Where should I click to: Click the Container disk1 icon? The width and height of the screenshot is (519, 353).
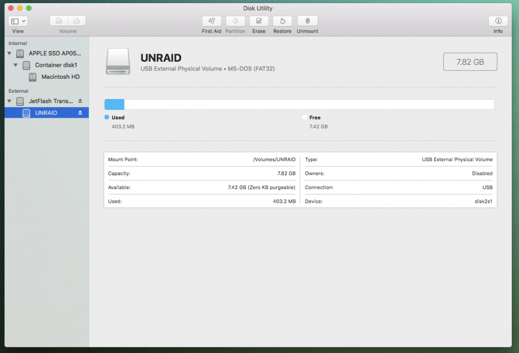[26, 65]
